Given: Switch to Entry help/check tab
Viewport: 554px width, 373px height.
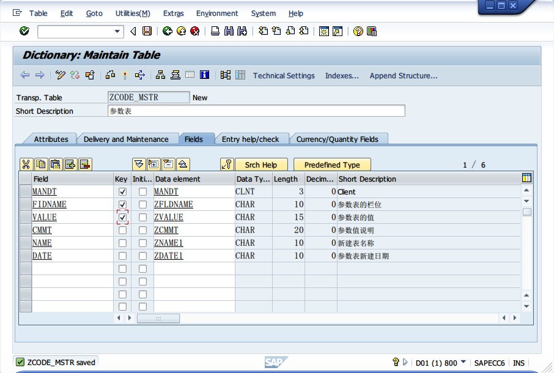Looking at the screenshot, I should [250, 139].
